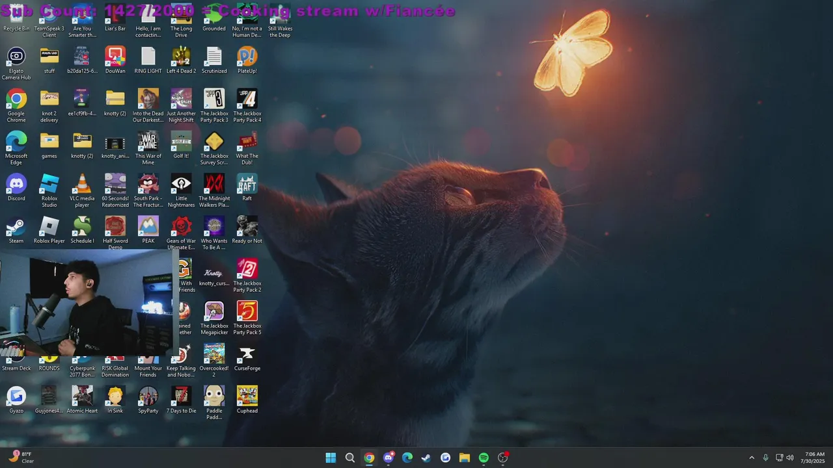The image size is (833, 468).
Task: Select Into the Dead Our Darkest icon
Action: (x=148, y=106)
